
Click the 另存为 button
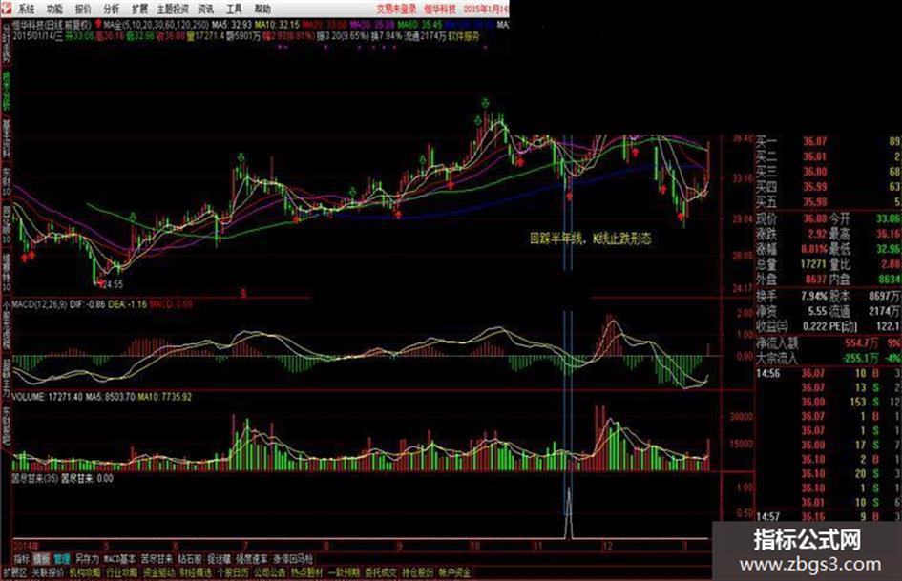(x=88, y=558)
